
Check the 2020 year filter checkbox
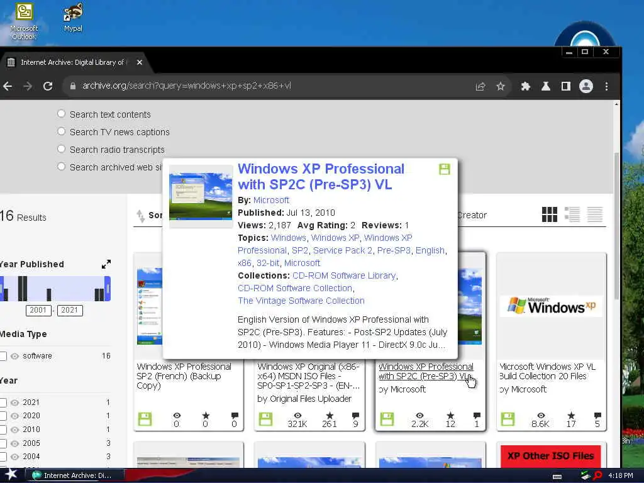pos(3,416)
